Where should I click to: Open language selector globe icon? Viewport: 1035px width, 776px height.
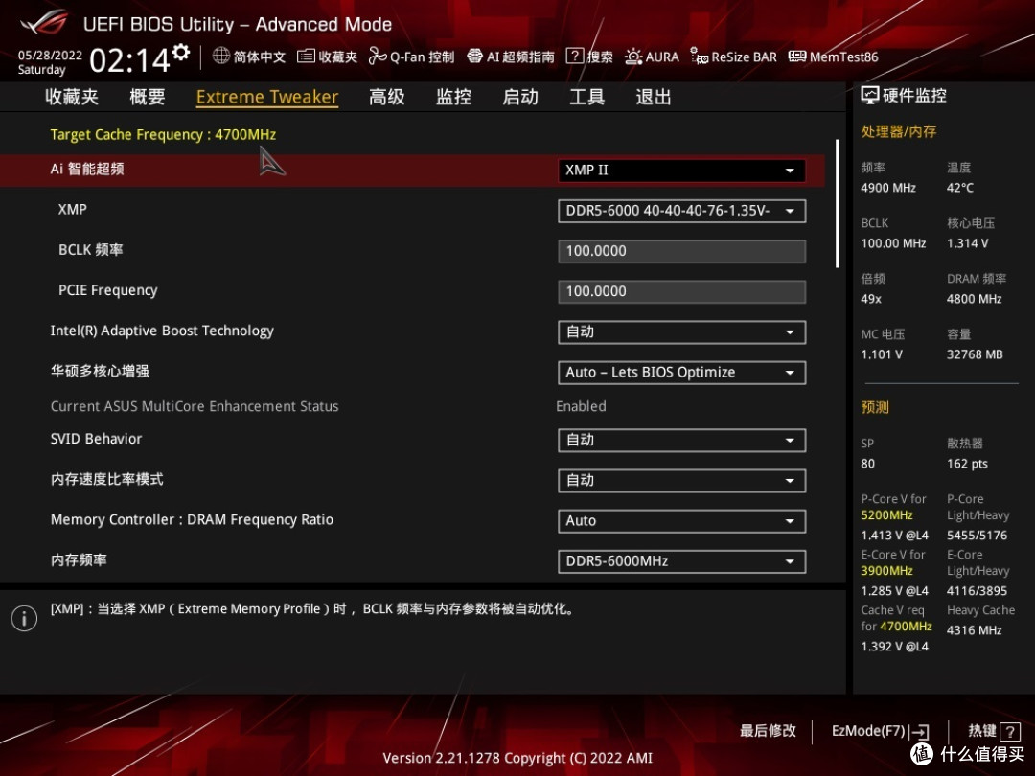[221, 57]
